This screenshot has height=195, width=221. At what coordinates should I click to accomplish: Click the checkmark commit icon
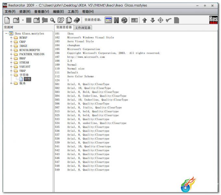click(168, 20)
